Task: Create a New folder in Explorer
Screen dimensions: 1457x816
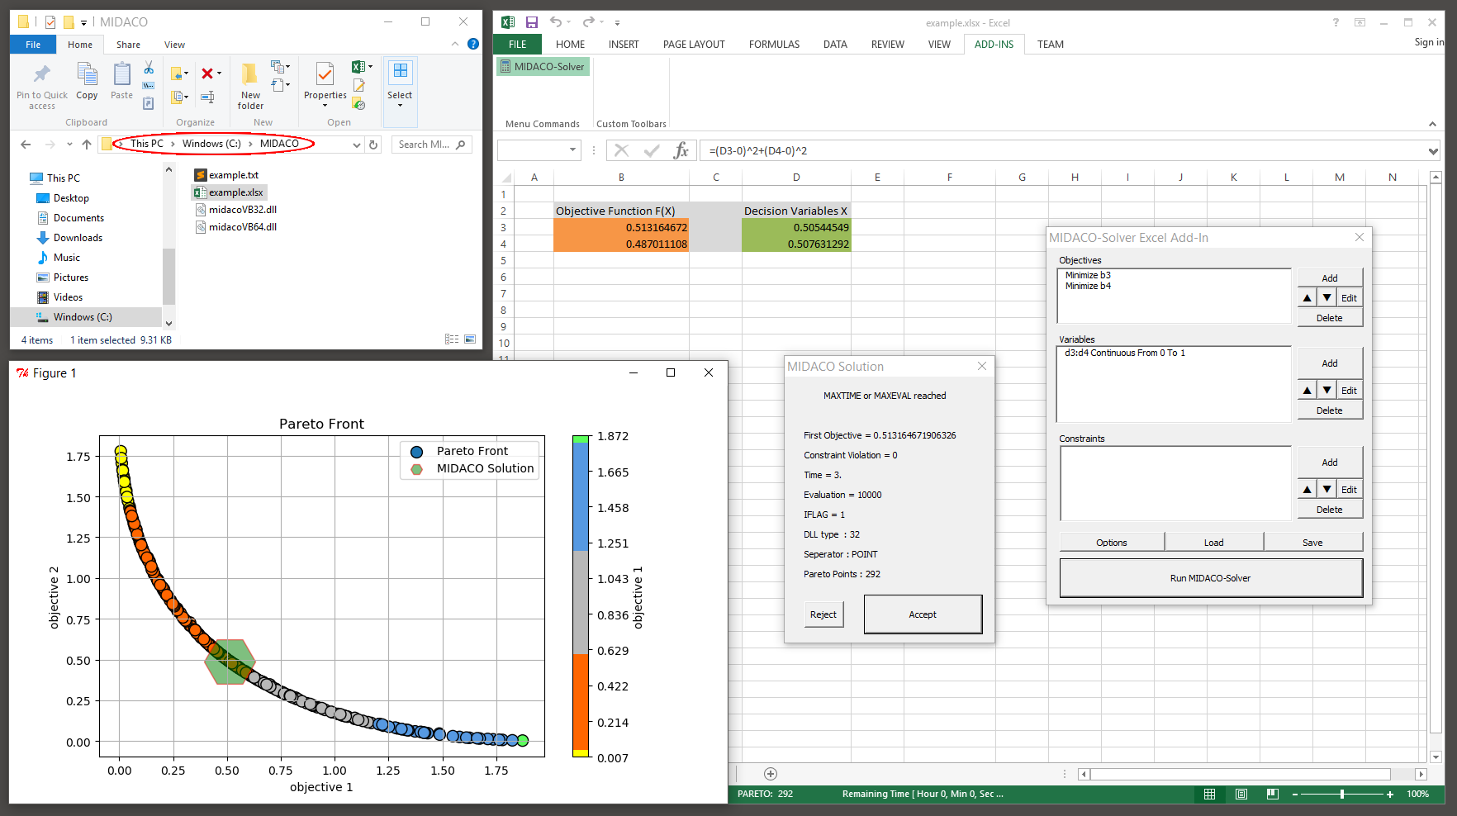Action: coord(250,86)
